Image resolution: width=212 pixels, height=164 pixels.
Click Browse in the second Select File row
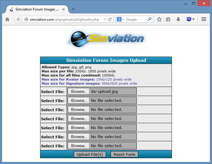pyautogui.click(x=78, y=100)
